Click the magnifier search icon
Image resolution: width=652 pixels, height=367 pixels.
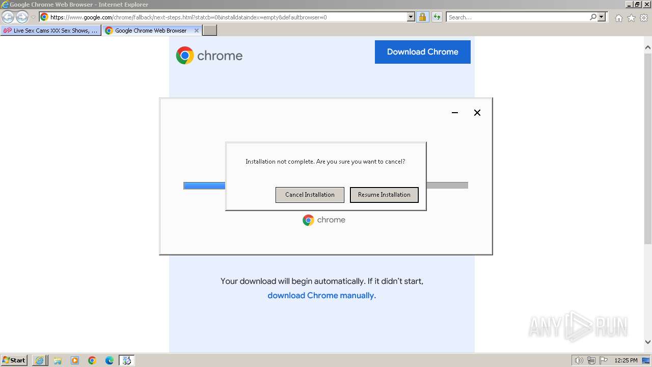[593, 17]
